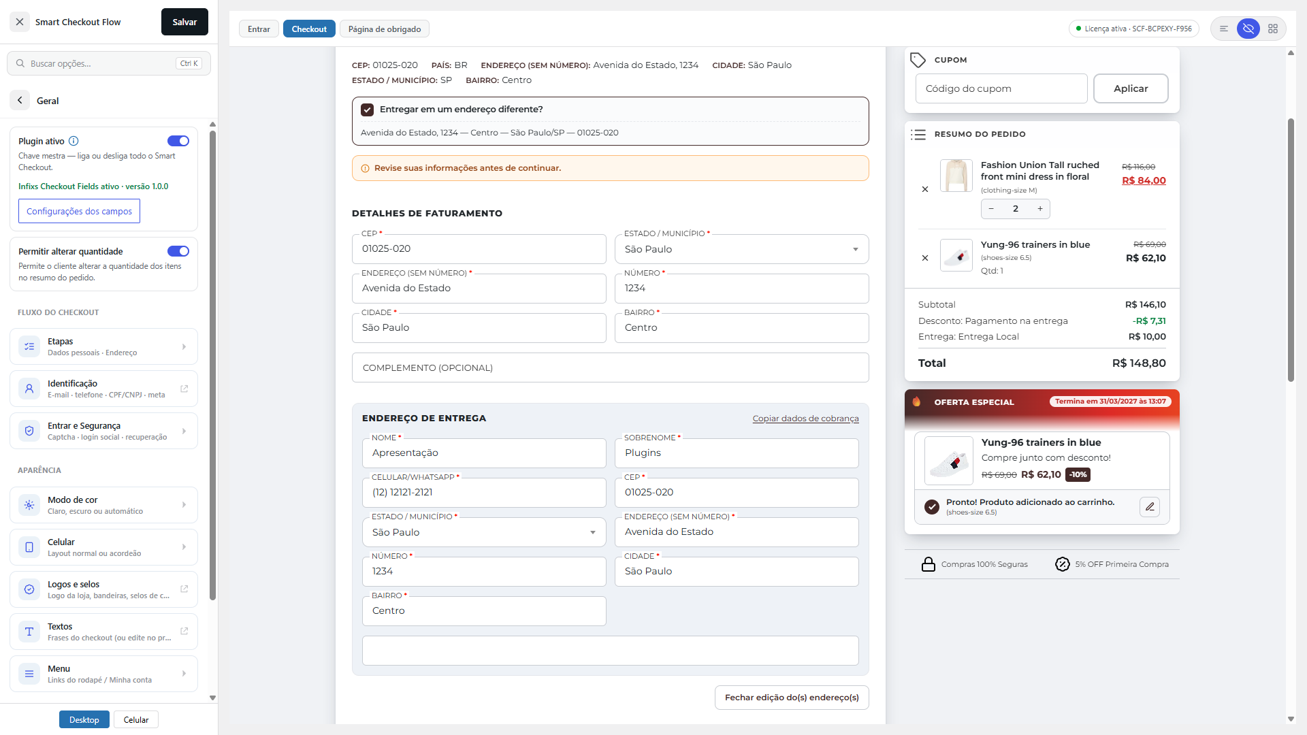
Task: Click the Buscar opções search field
Action: tap(109, 63)
